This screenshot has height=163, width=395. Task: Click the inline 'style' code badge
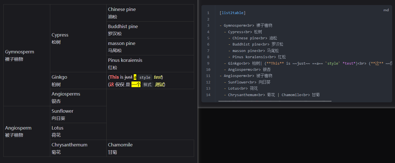(x=145, y=77)
